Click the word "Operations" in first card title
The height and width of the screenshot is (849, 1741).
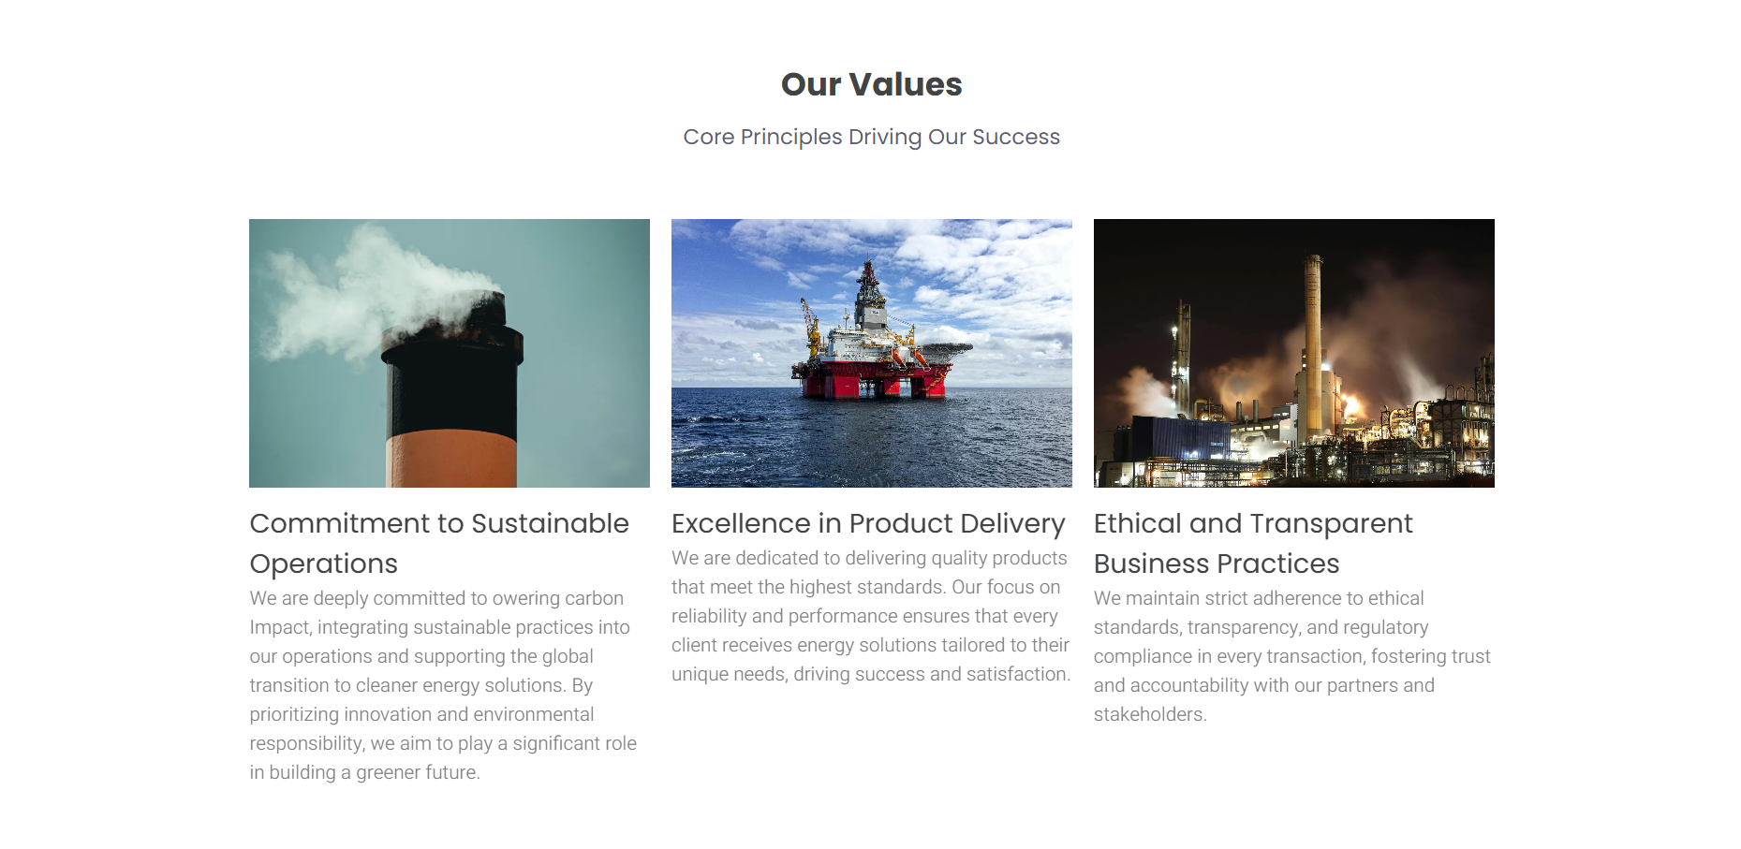(323, 564)
